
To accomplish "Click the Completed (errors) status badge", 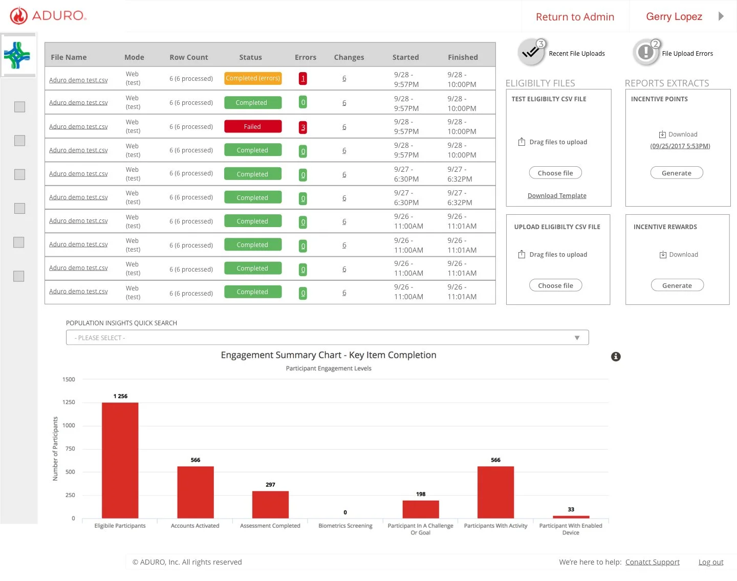I will pos(253,78).
